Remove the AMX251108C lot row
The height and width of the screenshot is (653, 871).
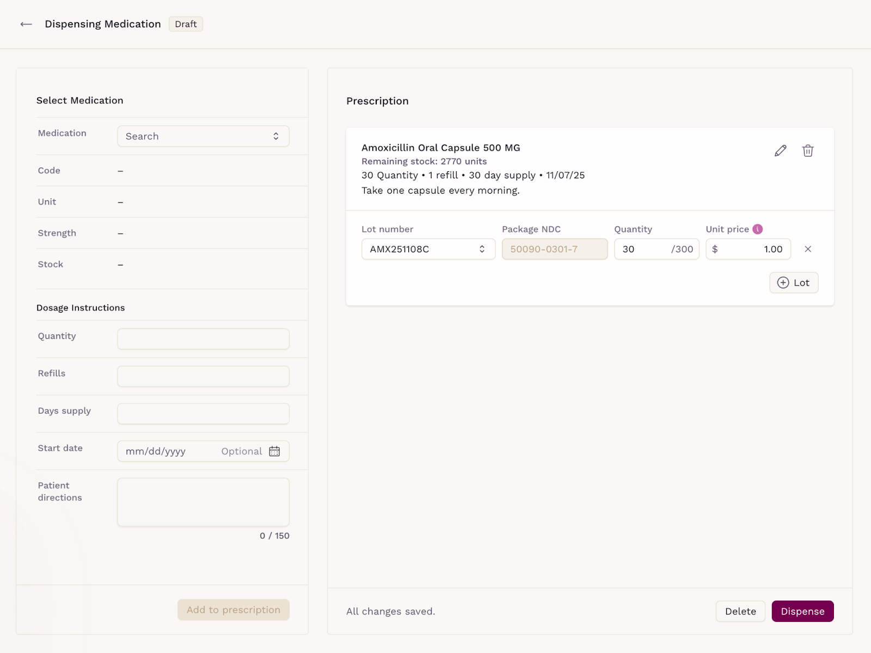808,249
